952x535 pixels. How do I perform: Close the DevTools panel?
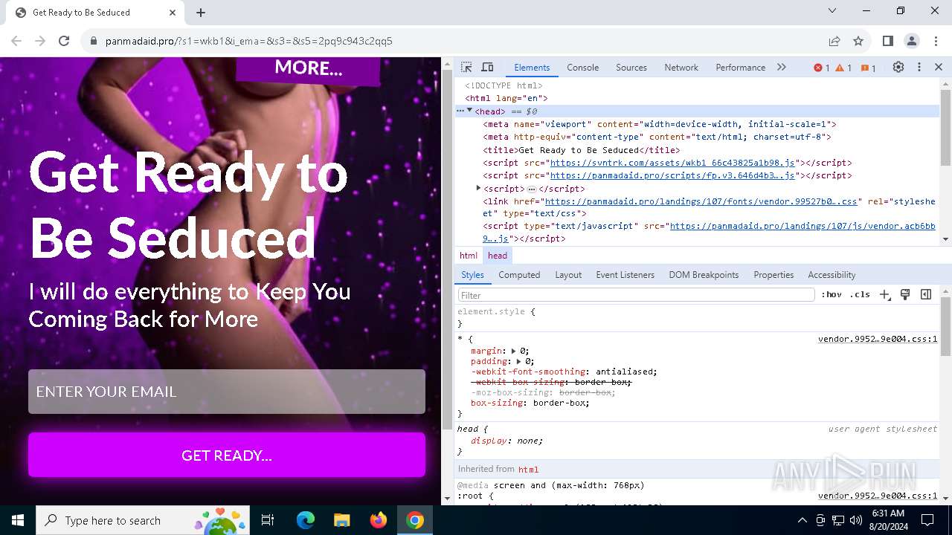pyautogui.click(x=939, y=67)
